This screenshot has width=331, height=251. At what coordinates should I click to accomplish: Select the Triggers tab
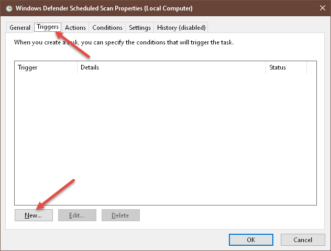click(48, 27)
